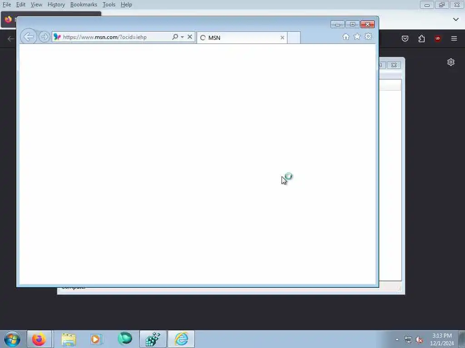
Task: Open the Firefox History menu
Action: pyautogui.click(x=56, y=5)
